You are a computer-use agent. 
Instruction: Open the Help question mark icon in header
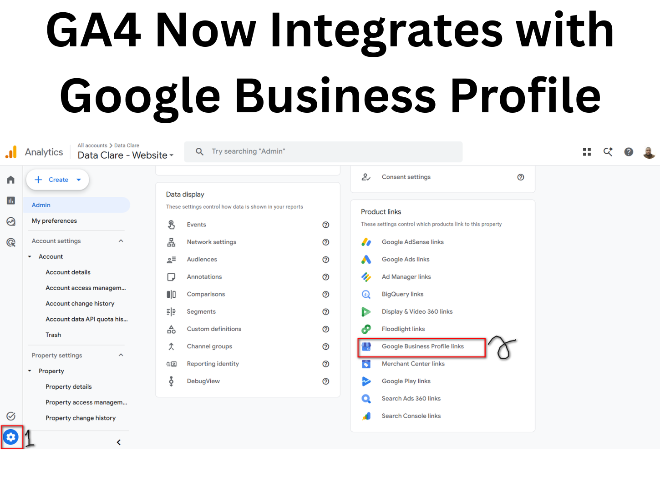point(629,152)
